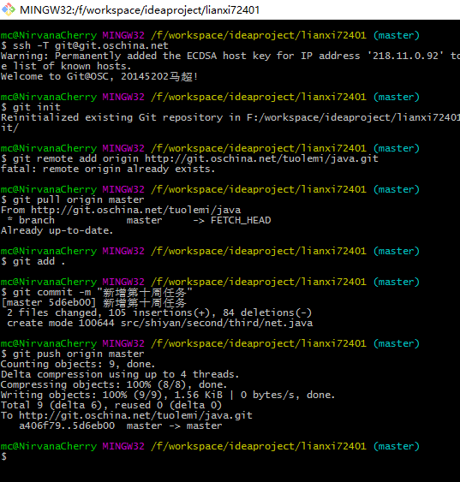Click 'create mode 100644 src/shiyan/second/third/net.java' line
Image resolution: width=460 pixels, height=482 pixels.
pyautogui.click(x=160, y=323)
